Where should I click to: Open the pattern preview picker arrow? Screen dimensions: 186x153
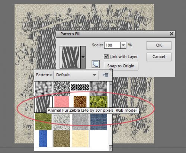pos(83,57)
